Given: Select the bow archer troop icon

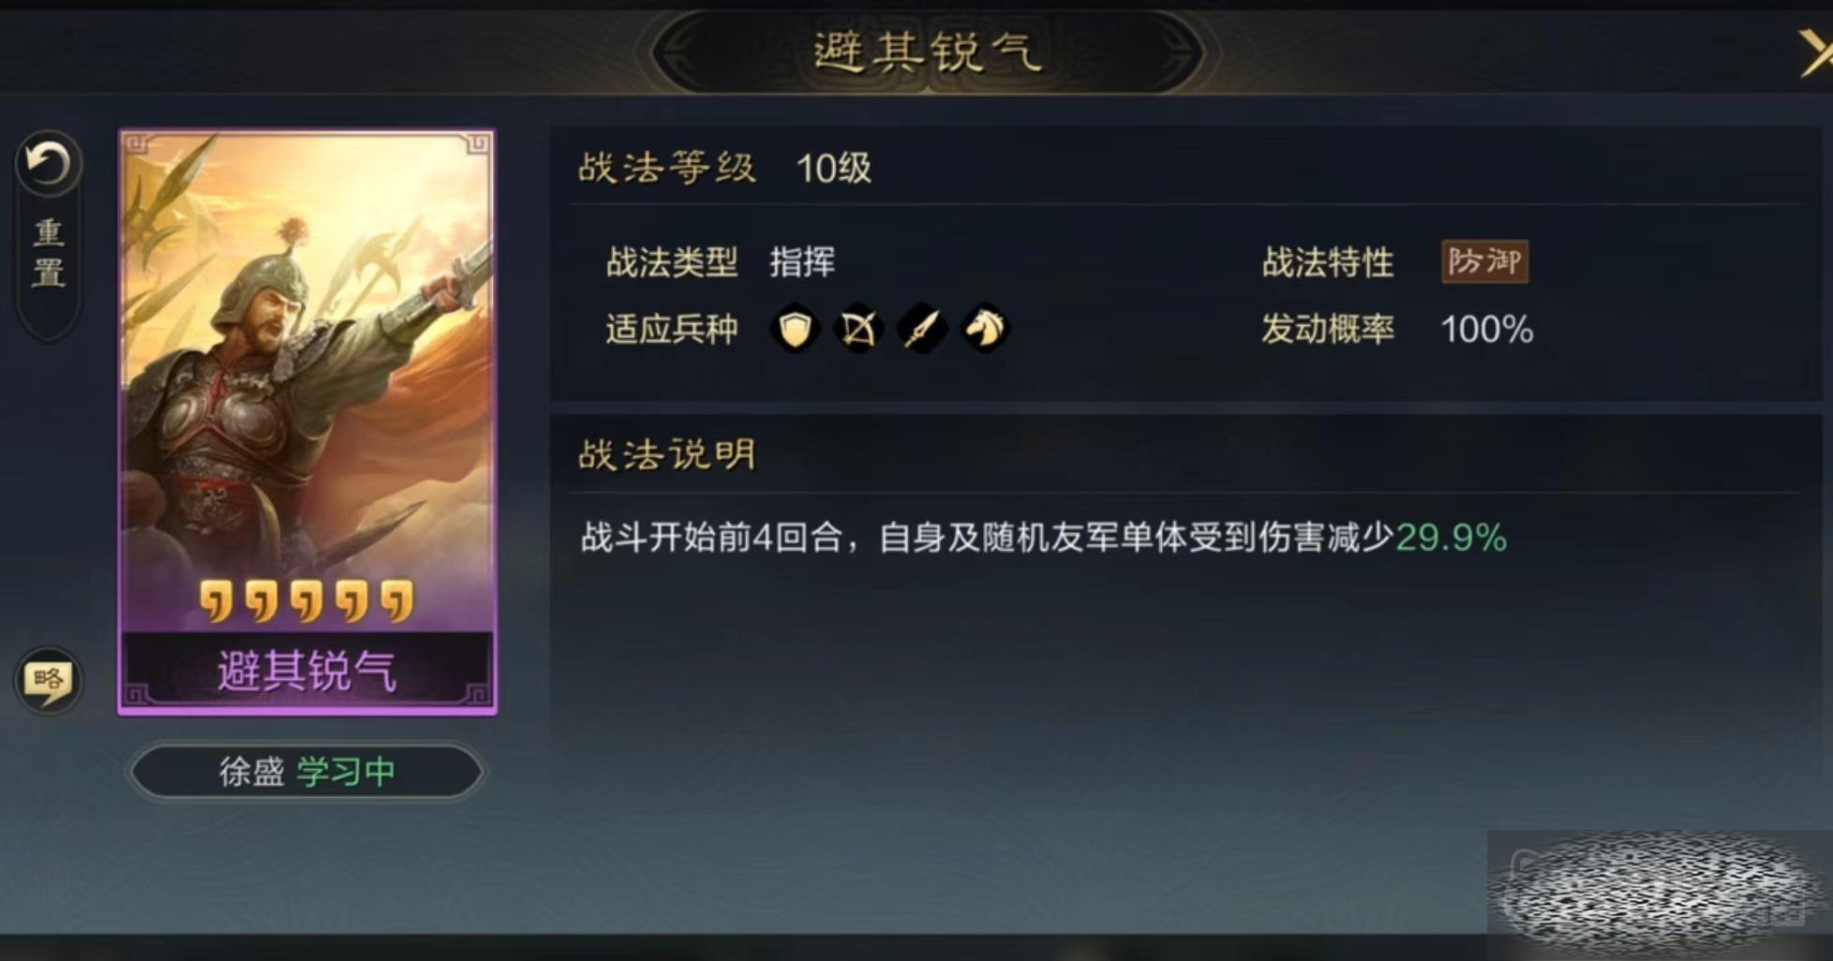Looking at the screenshot, I should point(858,329).
